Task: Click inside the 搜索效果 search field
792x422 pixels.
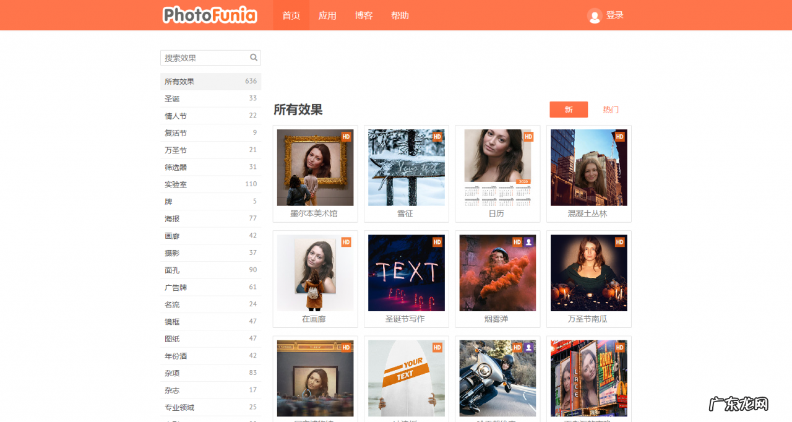Action: point(204,57)
